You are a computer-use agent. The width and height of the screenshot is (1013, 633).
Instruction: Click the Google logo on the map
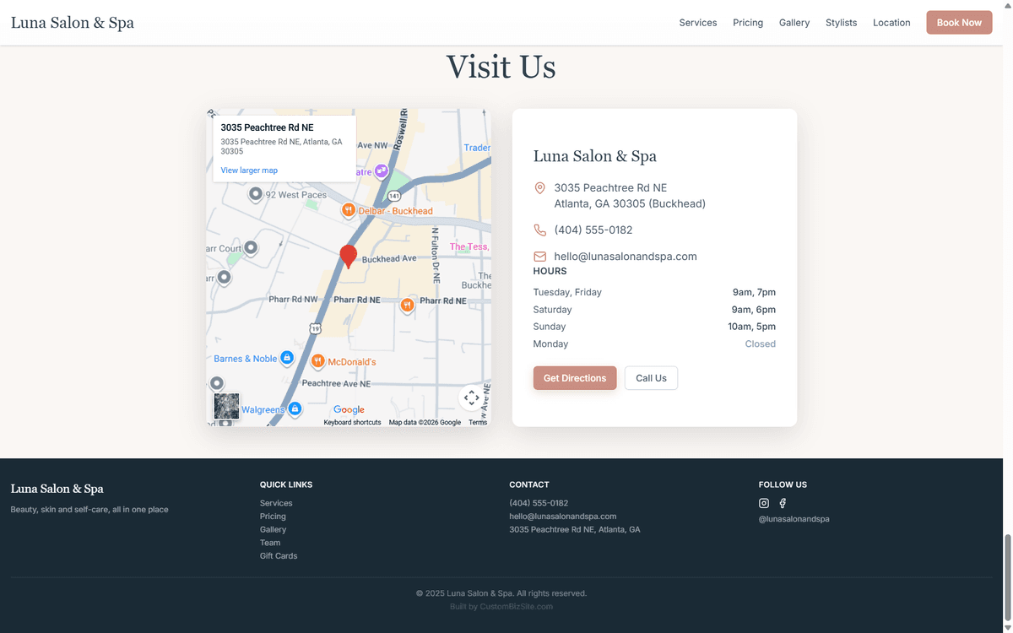pos(349,410)
